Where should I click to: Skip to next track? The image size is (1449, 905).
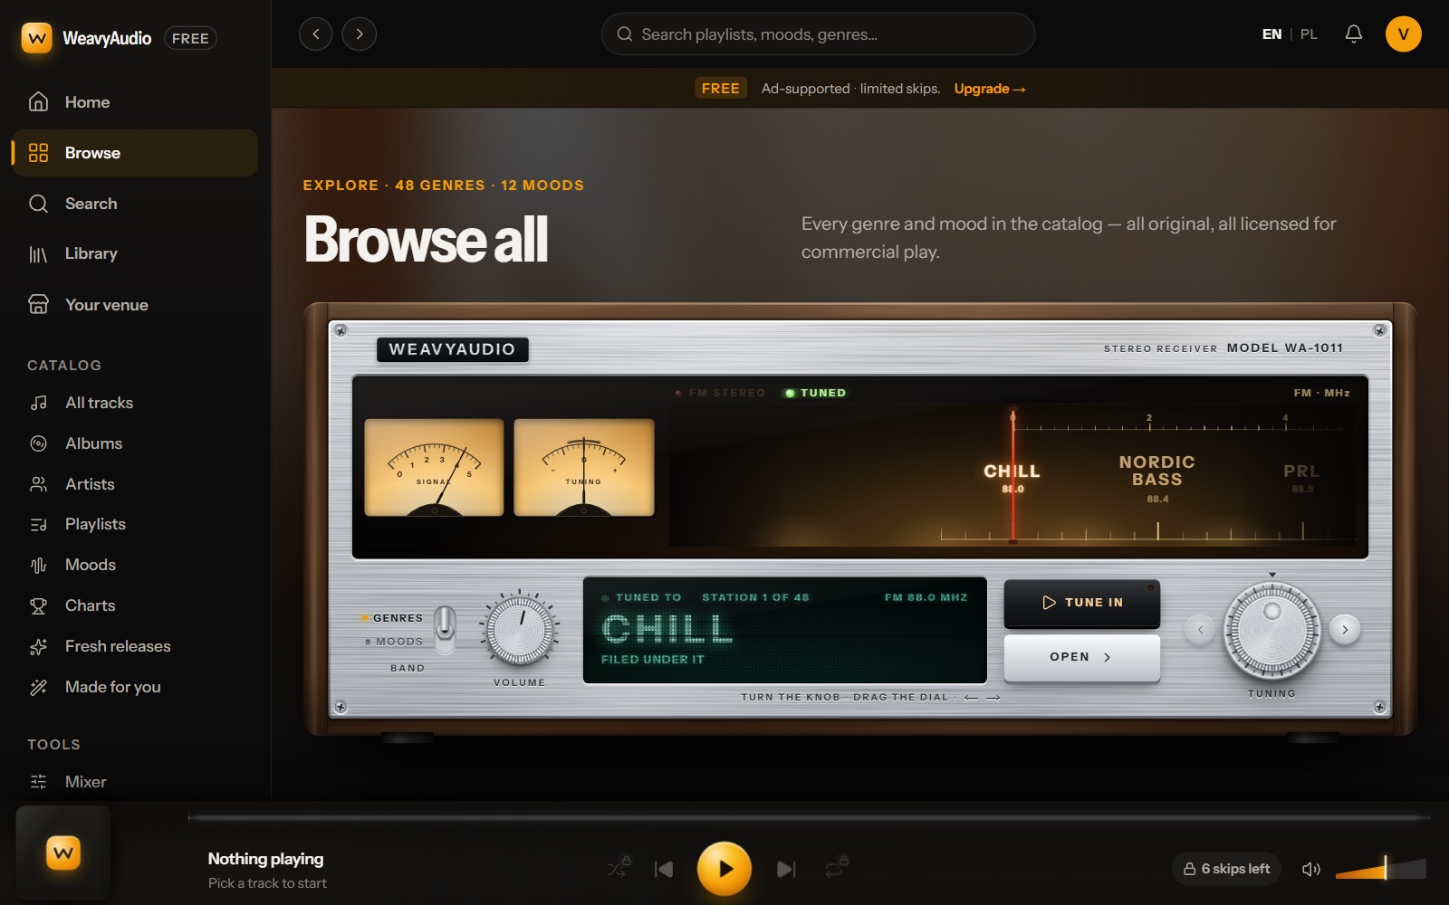pyautogui.click(x=786, y=869)
